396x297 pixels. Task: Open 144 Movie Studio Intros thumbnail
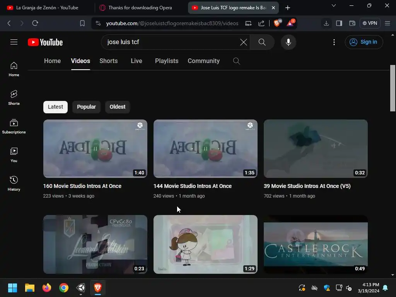coord(205,149)
